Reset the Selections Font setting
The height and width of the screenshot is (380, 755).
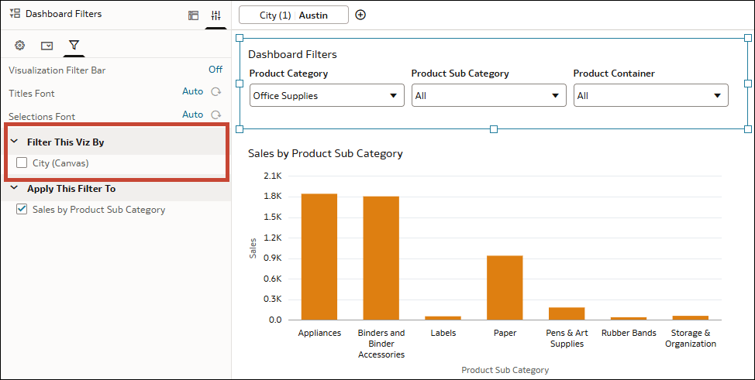pyautogui.click(x=216, y=115)
